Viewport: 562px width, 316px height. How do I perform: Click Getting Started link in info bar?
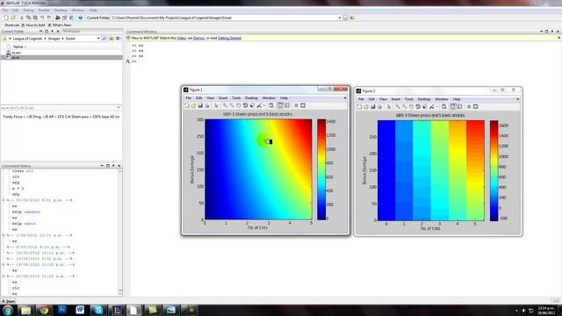[x=229, y=38]
